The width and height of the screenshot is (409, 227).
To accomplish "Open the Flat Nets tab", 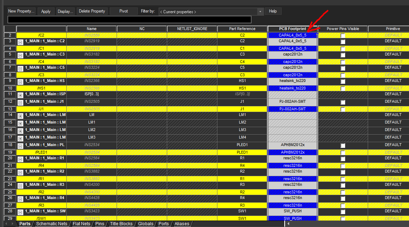I will tap(81, 223).
